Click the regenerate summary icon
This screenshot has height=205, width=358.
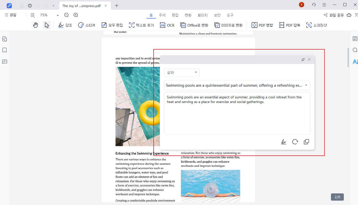[x=295, y=142]
